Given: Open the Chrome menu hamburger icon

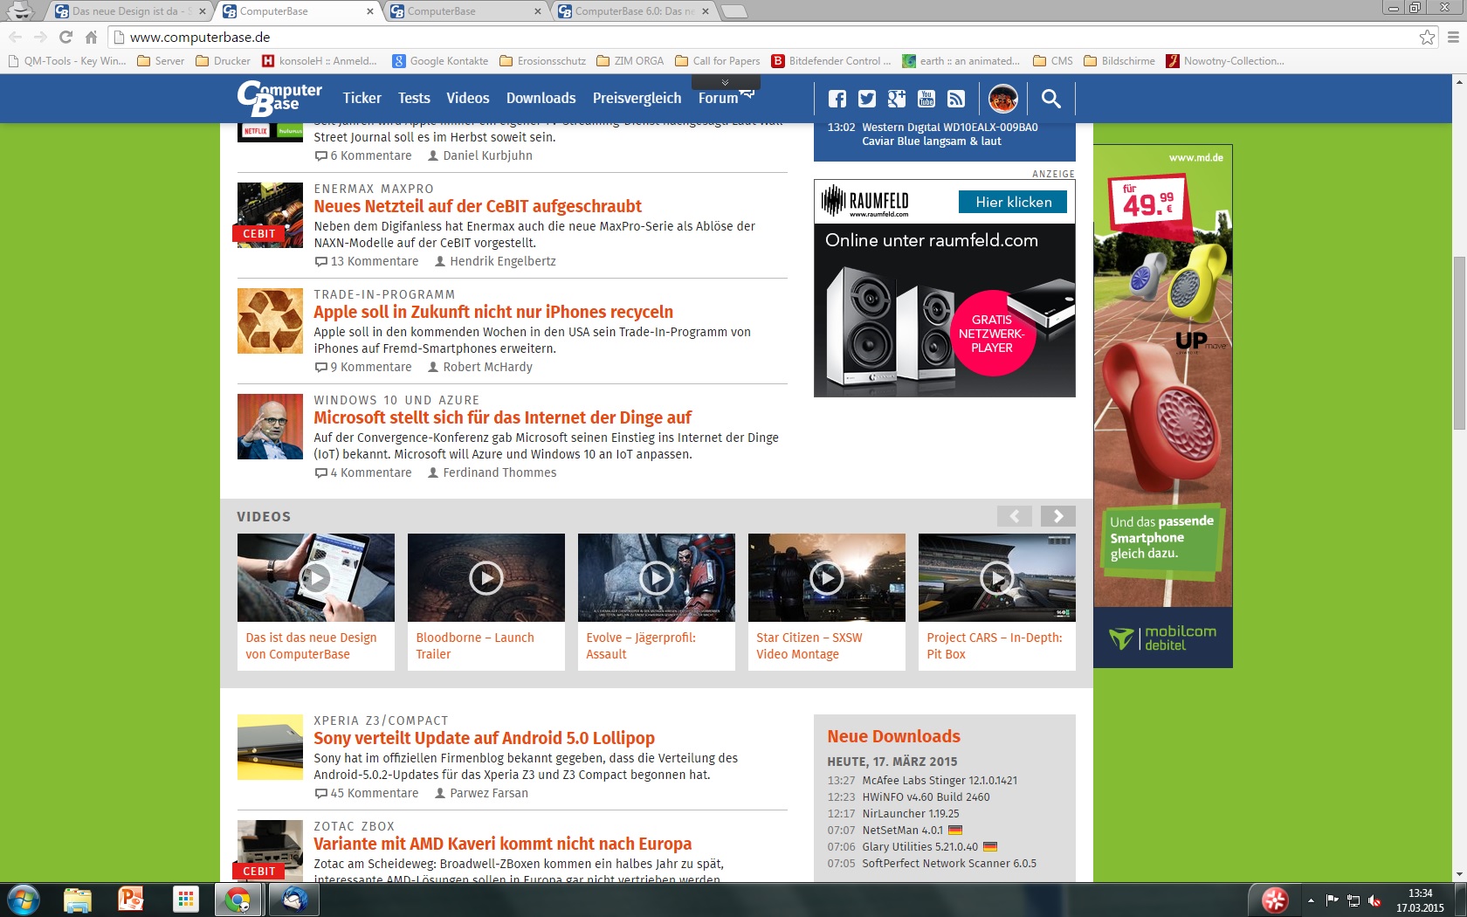Looking at the screenshot, I should (x=1453, y=37).
